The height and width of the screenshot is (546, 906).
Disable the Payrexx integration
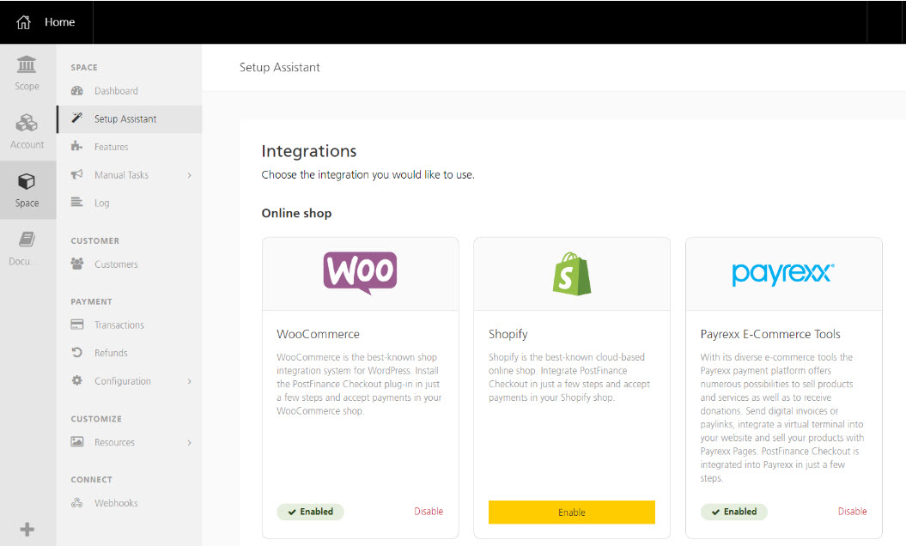(x=852, y=512)
